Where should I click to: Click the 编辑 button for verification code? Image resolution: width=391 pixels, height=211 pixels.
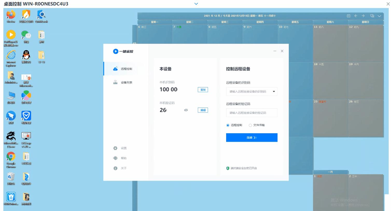click(x=203, y=110)
